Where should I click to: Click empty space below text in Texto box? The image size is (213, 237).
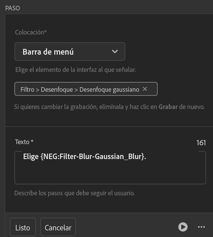pos(110,174)
